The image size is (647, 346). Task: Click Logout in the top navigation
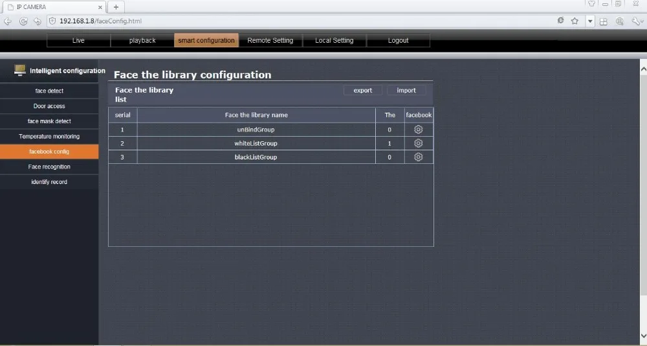coord(398,41)
